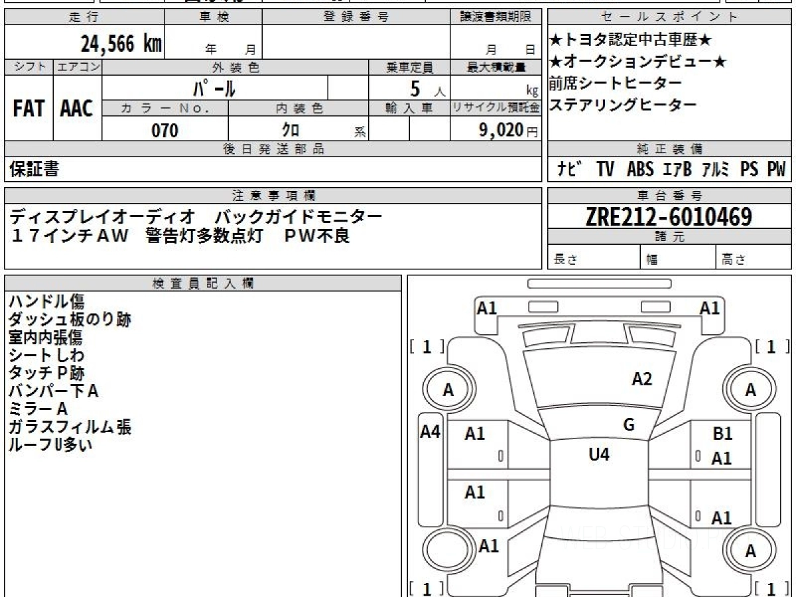The height and width of the screenshot is (597, 796).
Task: Click the 走行 header cell
Action: (x=84, y=17)
